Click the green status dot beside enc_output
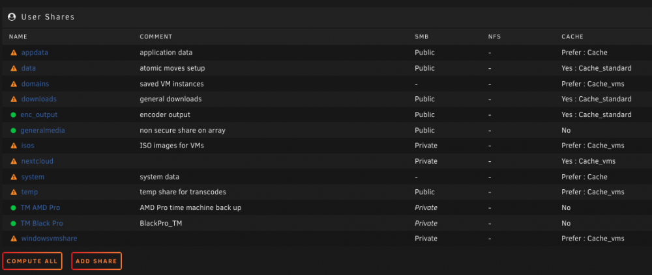The image size is (652, 275). click(x=13, y=115)
